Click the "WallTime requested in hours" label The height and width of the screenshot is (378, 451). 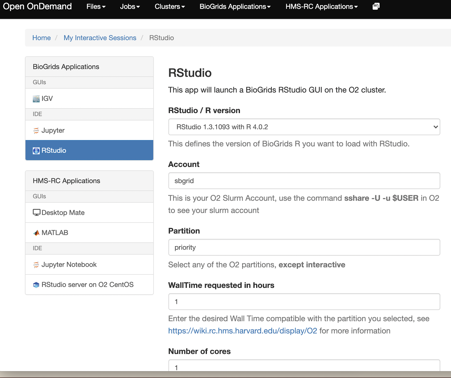coord(221,285)
